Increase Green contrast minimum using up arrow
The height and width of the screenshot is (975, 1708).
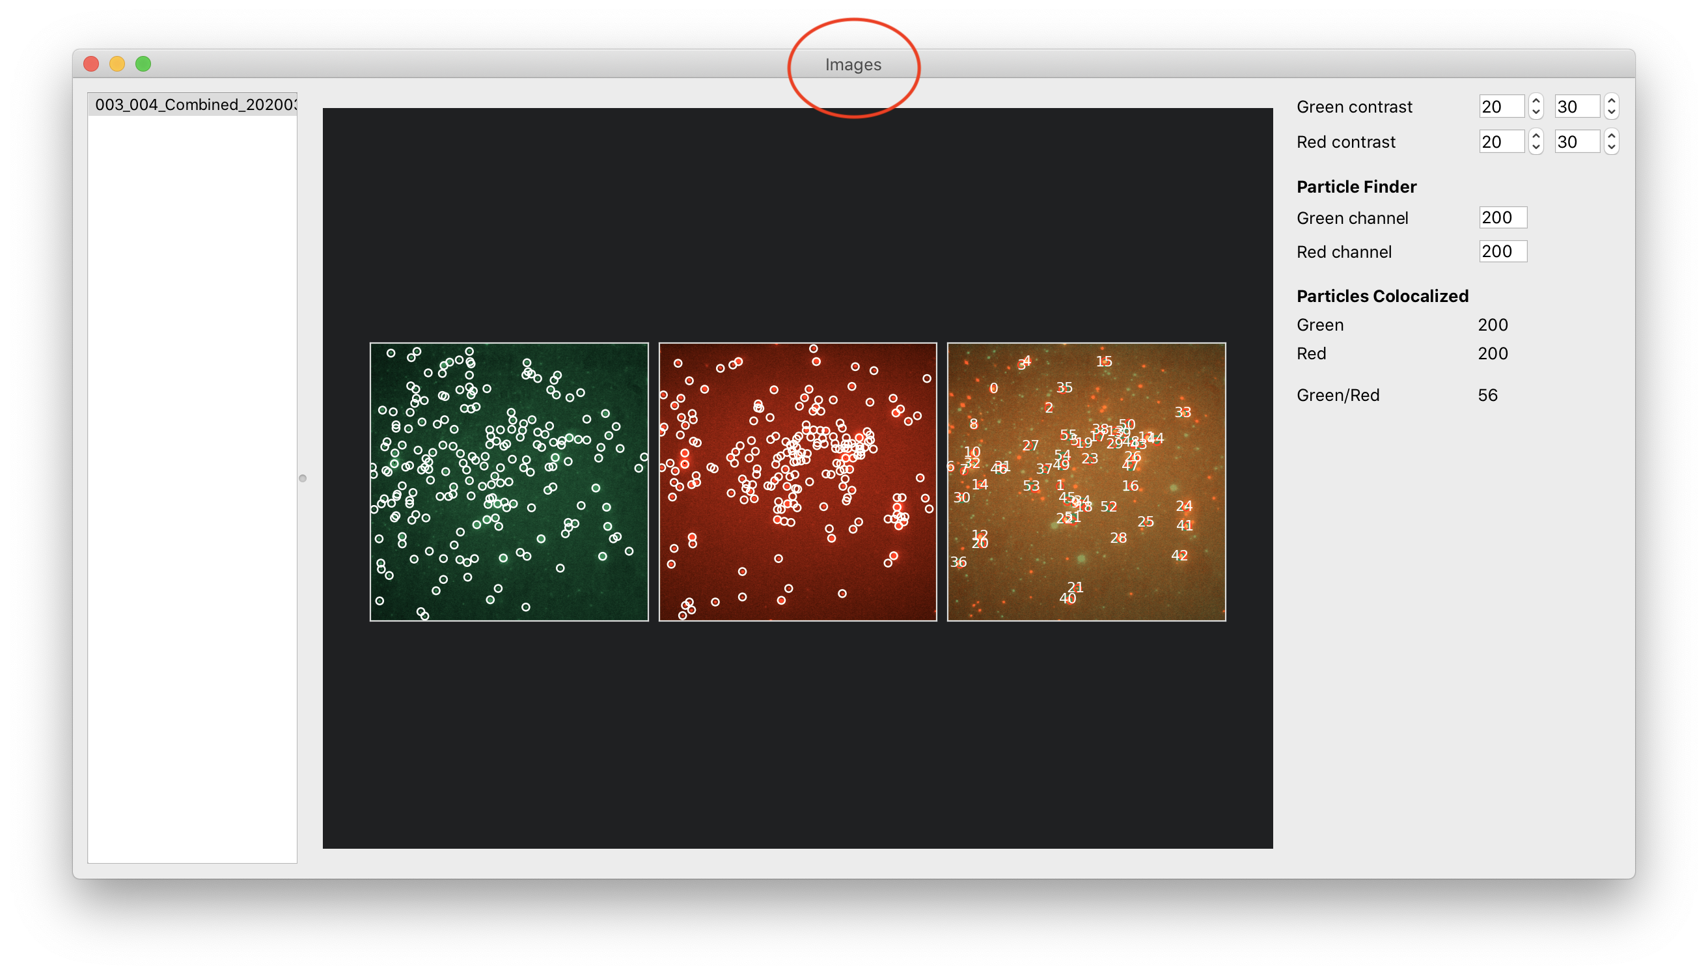(x=1536, y=100)
